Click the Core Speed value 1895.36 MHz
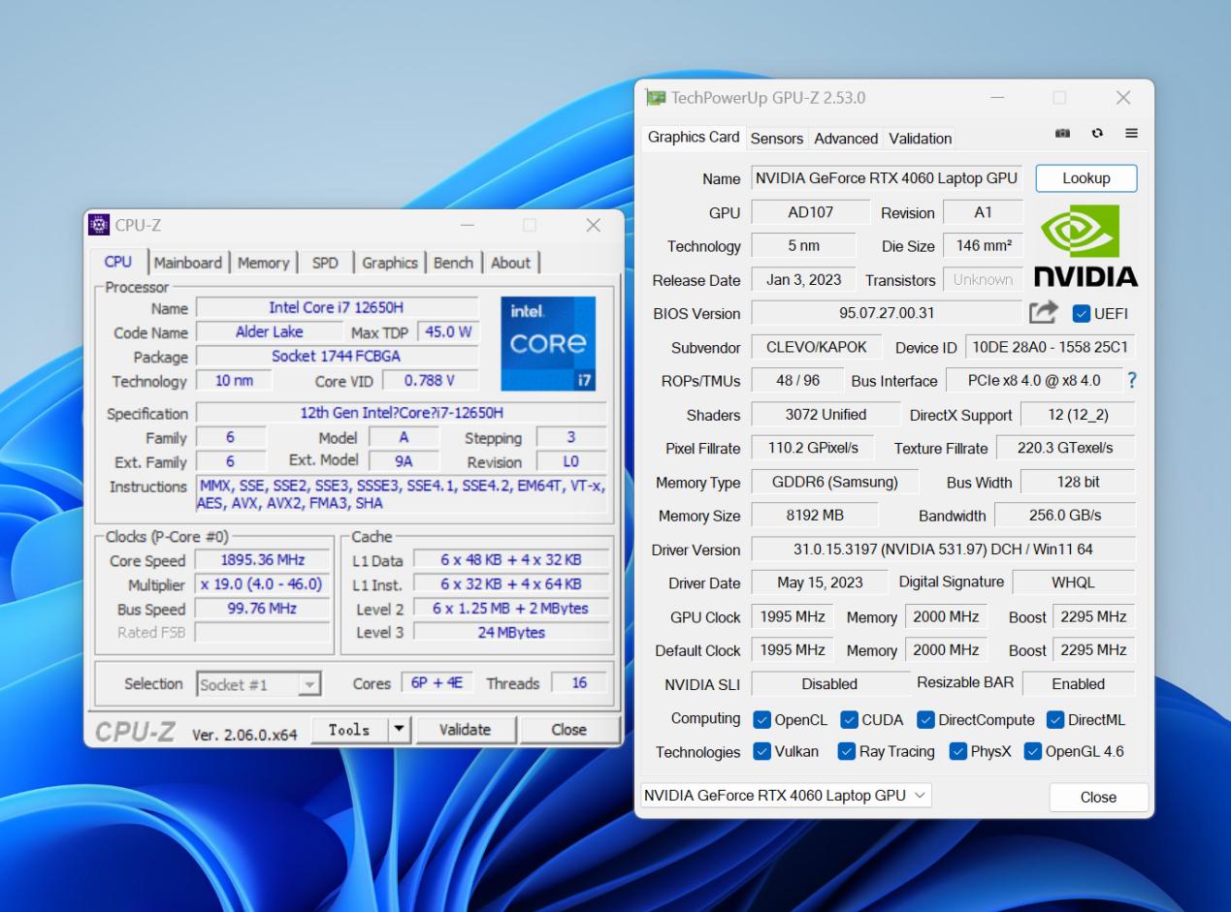Viewport: 1231px width, 912px height. tap(264, 560)
